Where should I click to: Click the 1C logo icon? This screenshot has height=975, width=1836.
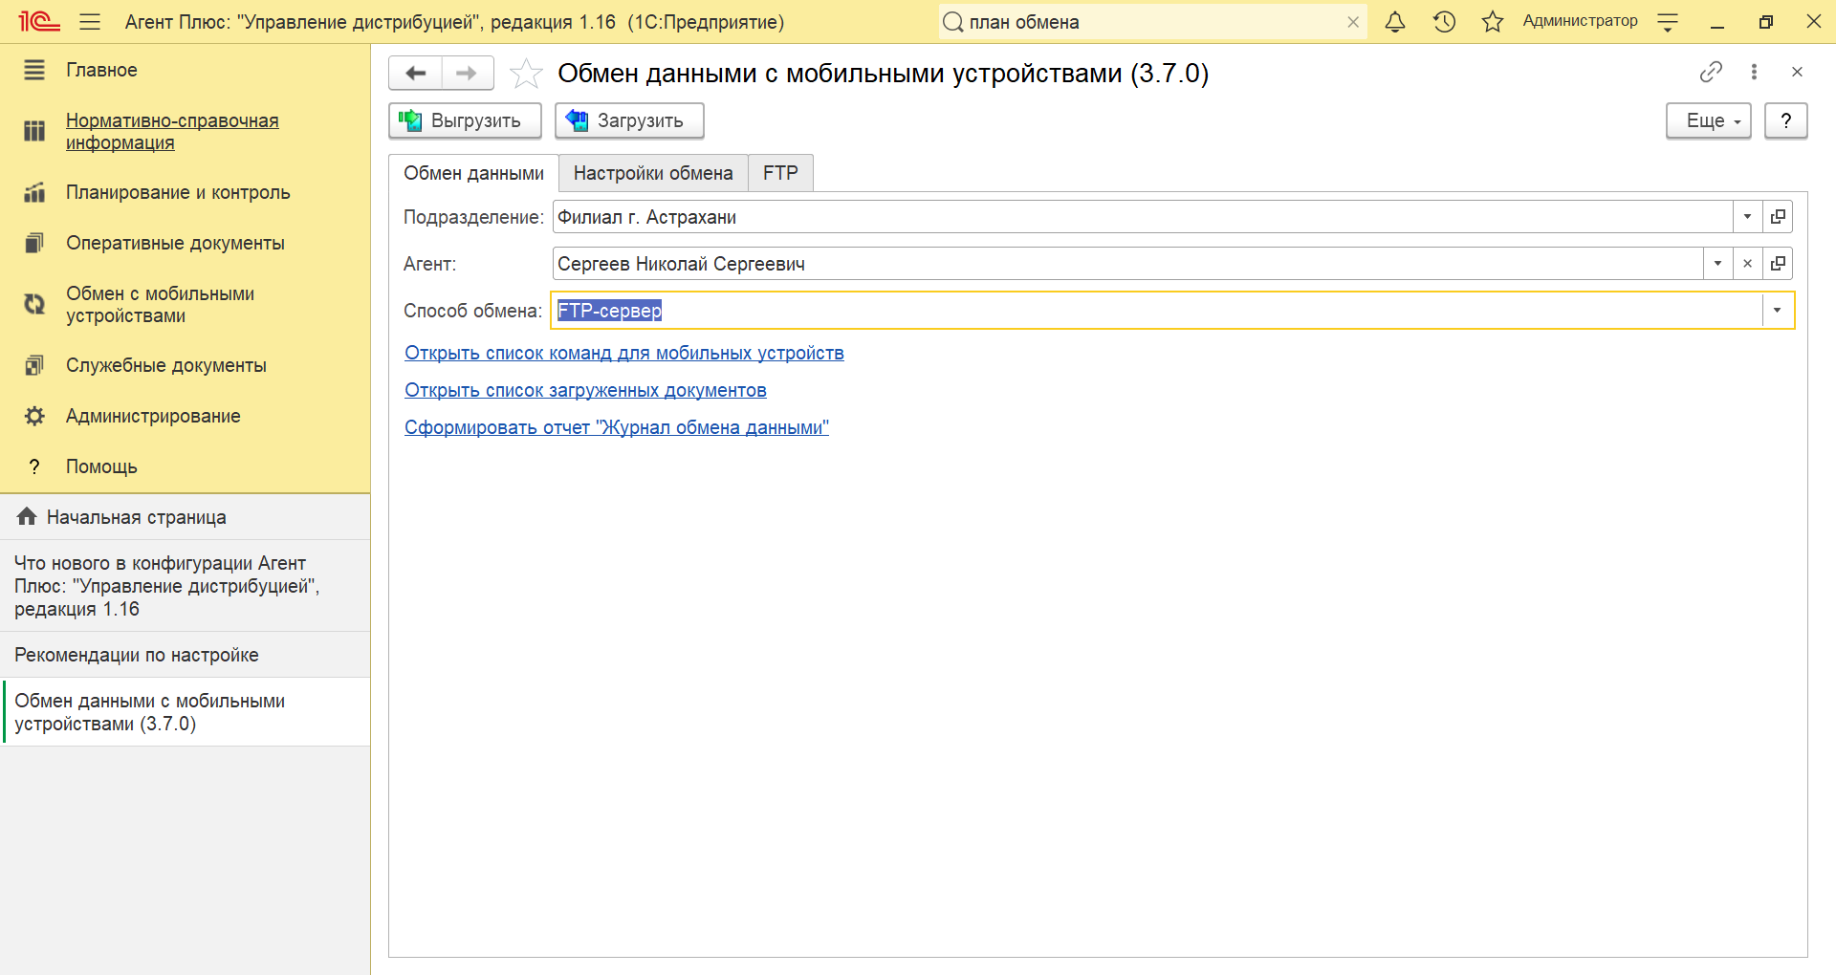pos(39,21)
